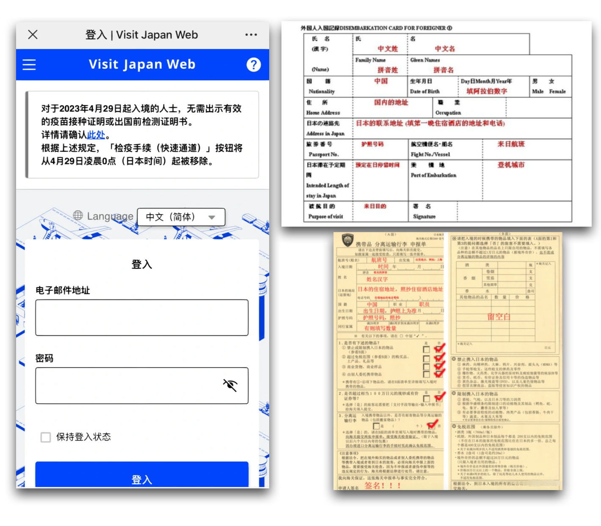The image size is (601, 526).
Task: Follow the 此处 details link
Action: pos(96,135)
